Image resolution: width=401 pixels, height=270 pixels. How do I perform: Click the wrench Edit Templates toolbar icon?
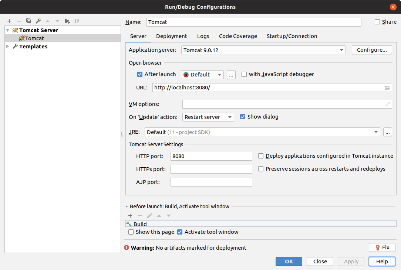(x=38, y=21)
